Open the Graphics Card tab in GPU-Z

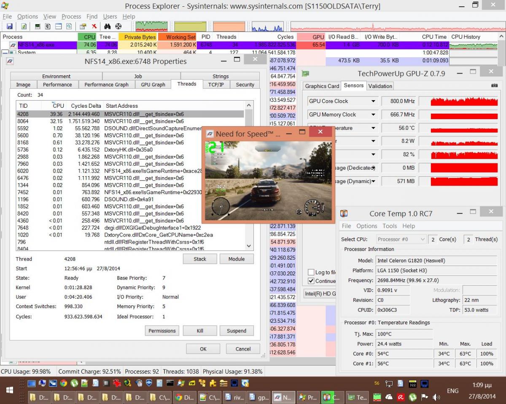click(x=322, y=86)
